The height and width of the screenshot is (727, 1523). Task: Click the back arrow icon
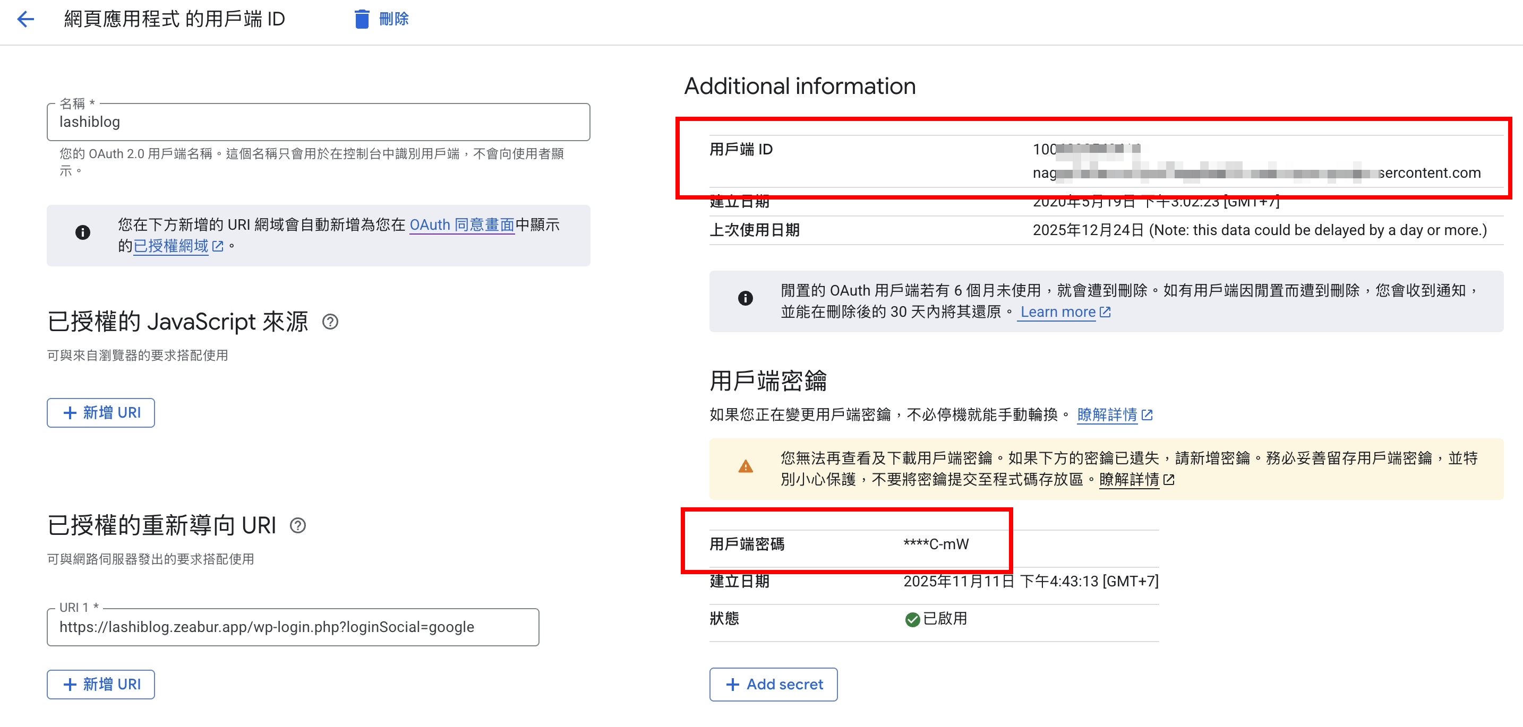click(25, 20)
